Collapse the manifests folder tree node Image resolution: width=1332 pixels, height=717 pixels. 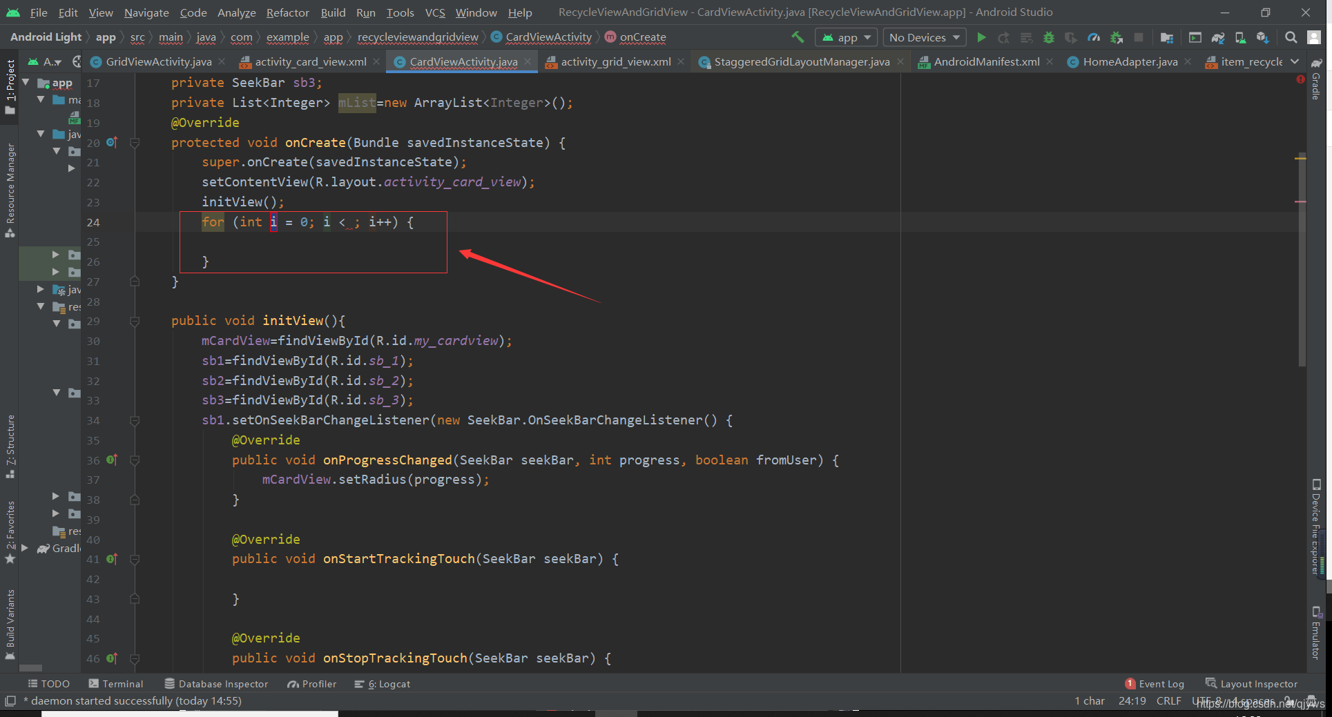point(41,99)
